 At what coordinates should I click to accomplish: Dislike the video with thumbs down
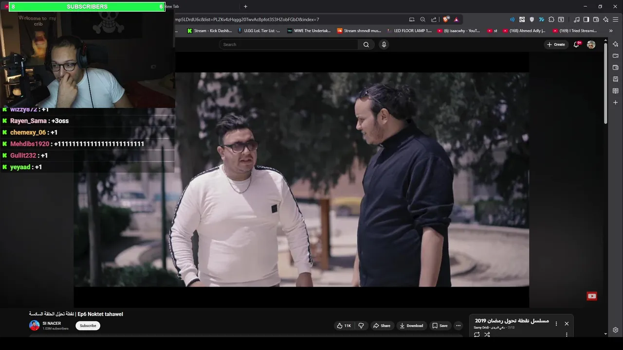coord(361,326)
